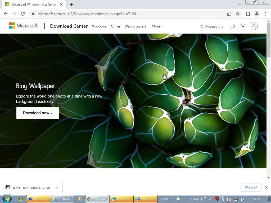Click the JP language indicator
This screenshot has width=271, height=203.
coord(210,199)
